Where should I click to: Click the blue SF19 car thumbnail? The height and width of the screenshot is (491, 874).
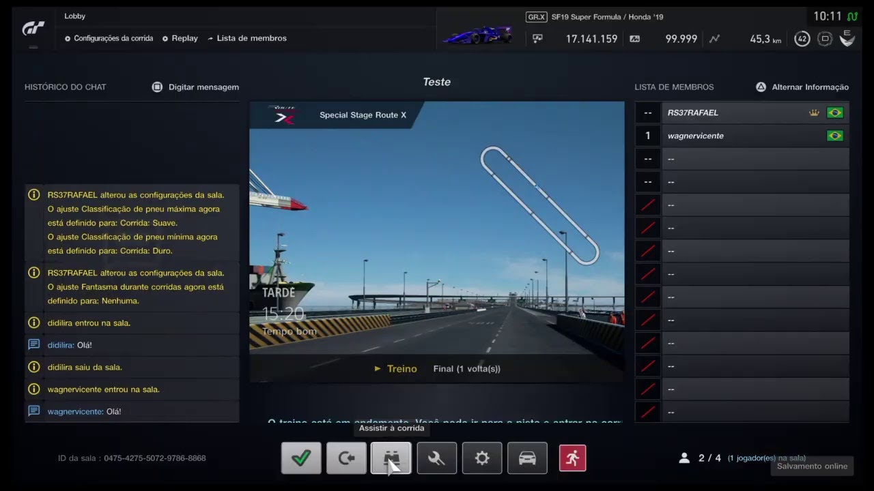coord(477,35)
